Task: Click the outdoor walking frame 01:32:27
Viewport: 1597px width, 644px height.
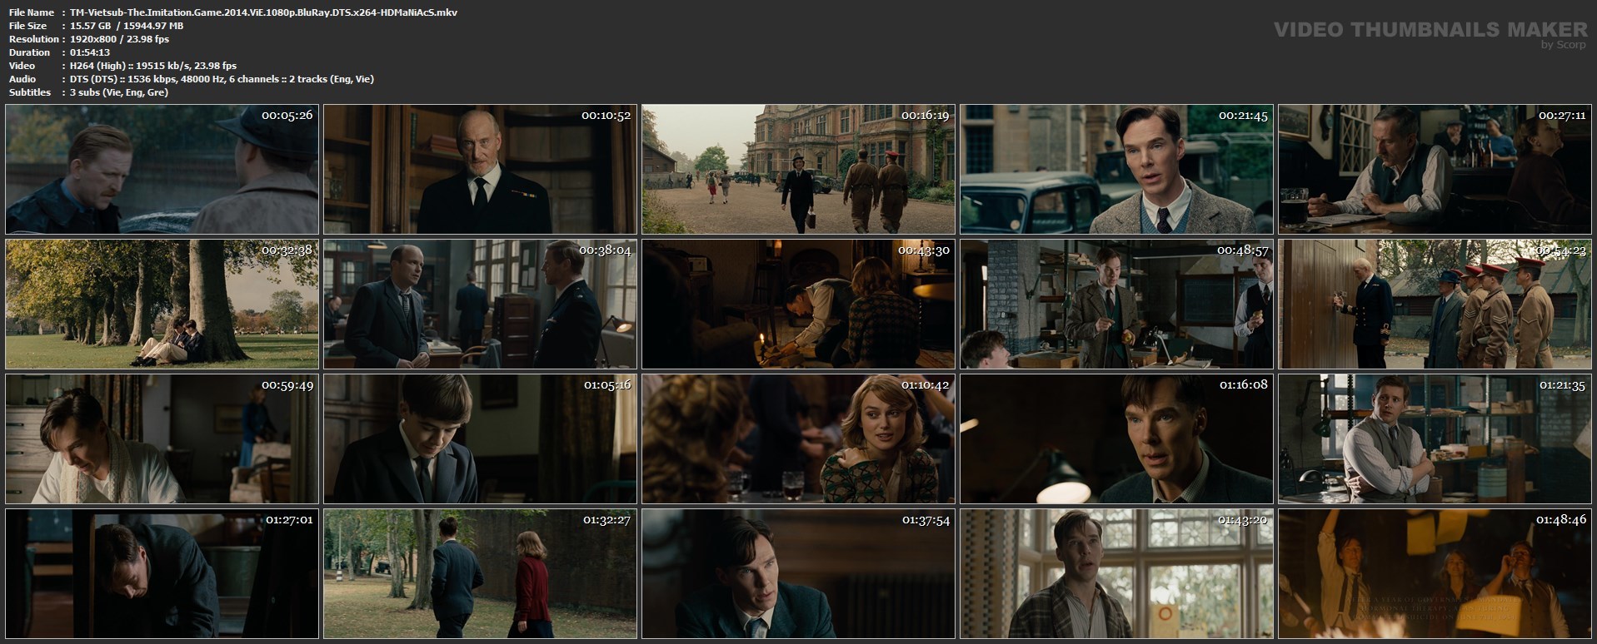Action: 480,573
